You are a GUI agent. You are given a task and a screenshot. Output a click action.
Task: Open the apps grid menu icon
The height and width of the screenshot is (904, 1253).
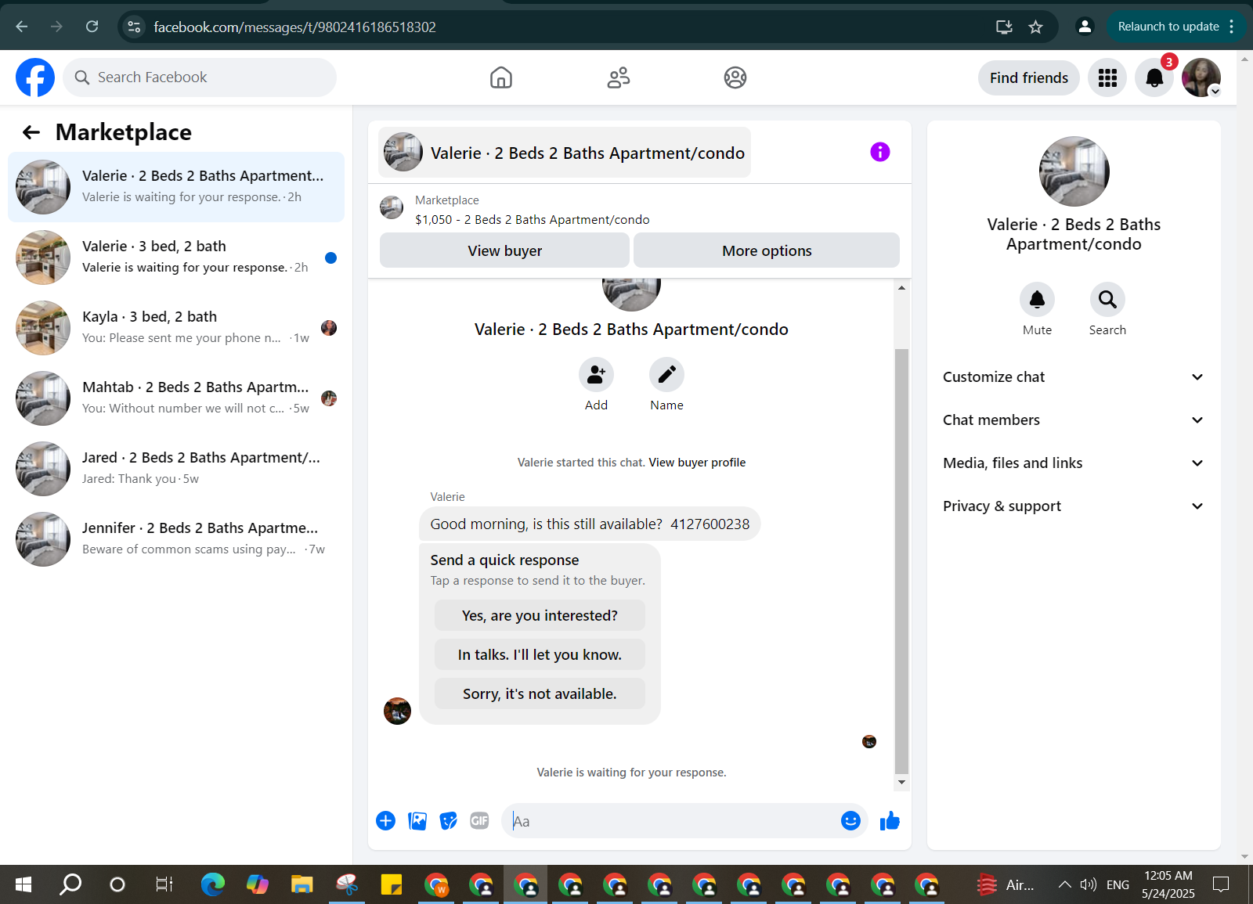1107,77
